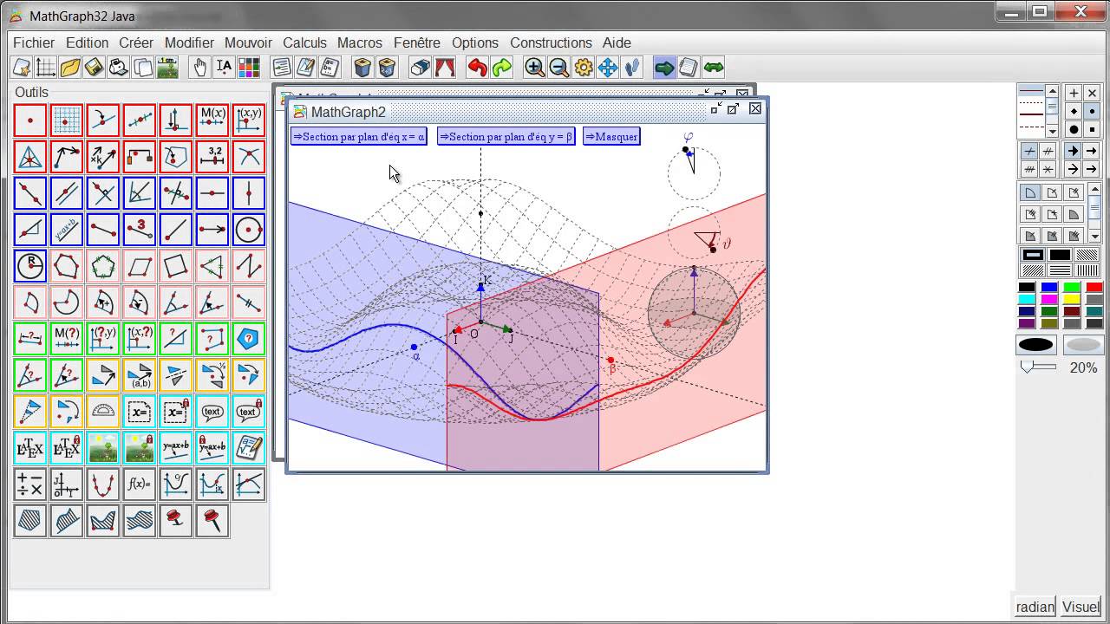Select the circle by radius R tool
The height and width of the screenshot is (624, 1110).
(x=30, y=266)
